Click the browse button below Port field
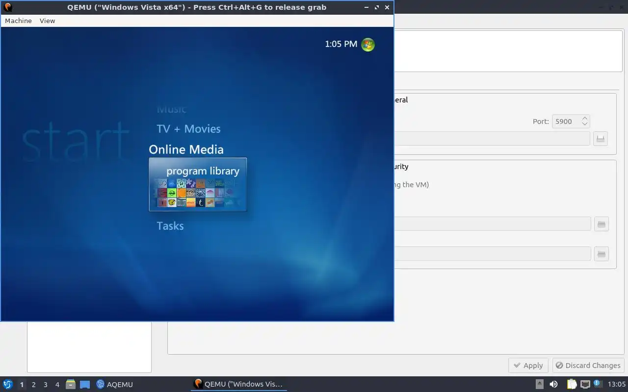 (601, 139)
